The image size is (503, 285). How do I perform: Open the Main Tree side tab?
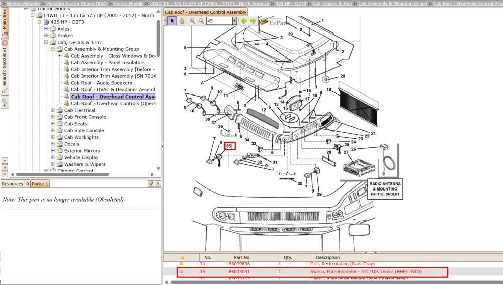point(5,22)
